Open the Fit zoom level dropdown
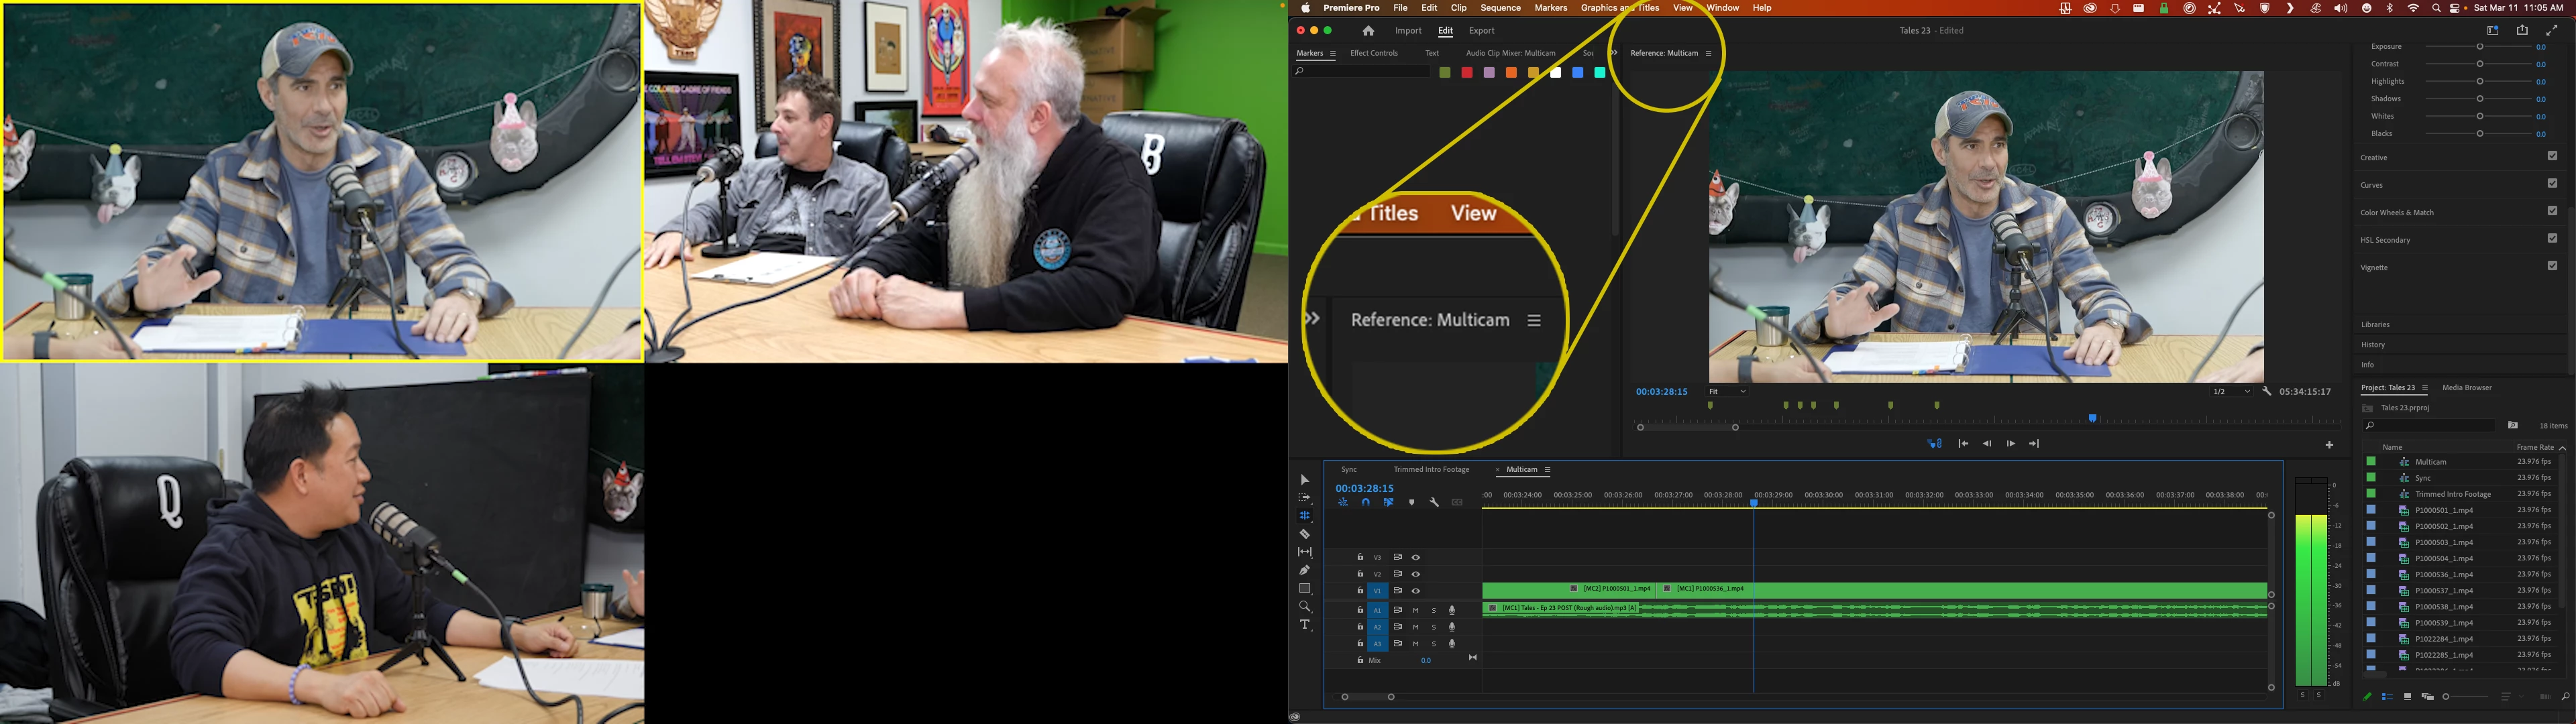 [1727, 392]
